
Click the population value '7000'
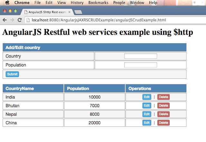tap(94, 106)
